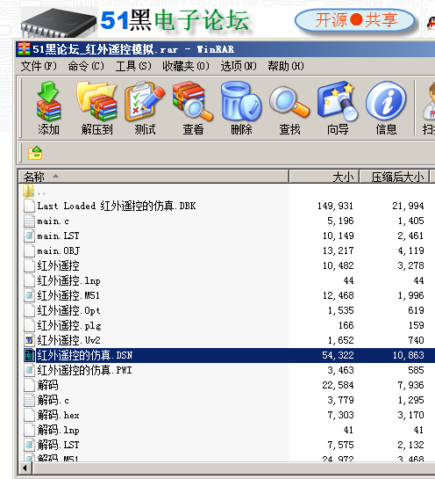Viewport: 435px width, 479px height.
Task: Open the Favorites (收藏夹) menu
Action: (186, 66)
